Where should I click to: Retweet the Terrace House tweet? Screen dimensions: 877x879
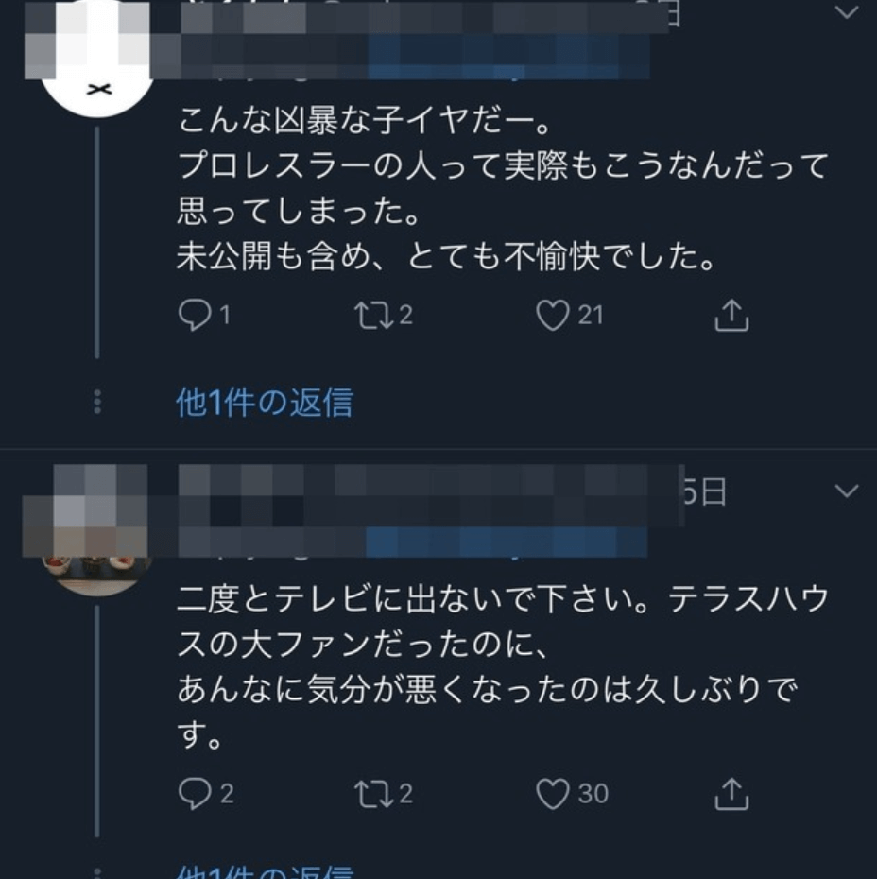tap(374, 794)
